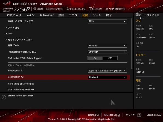Screen dimensions: 163x122
Task: Click the +12V value 11.904 V
Action: tap(139, 89)
